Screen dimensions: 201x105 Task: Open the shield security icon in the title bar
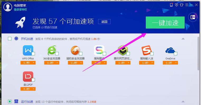pyautogui.click(x=176, y=5)
